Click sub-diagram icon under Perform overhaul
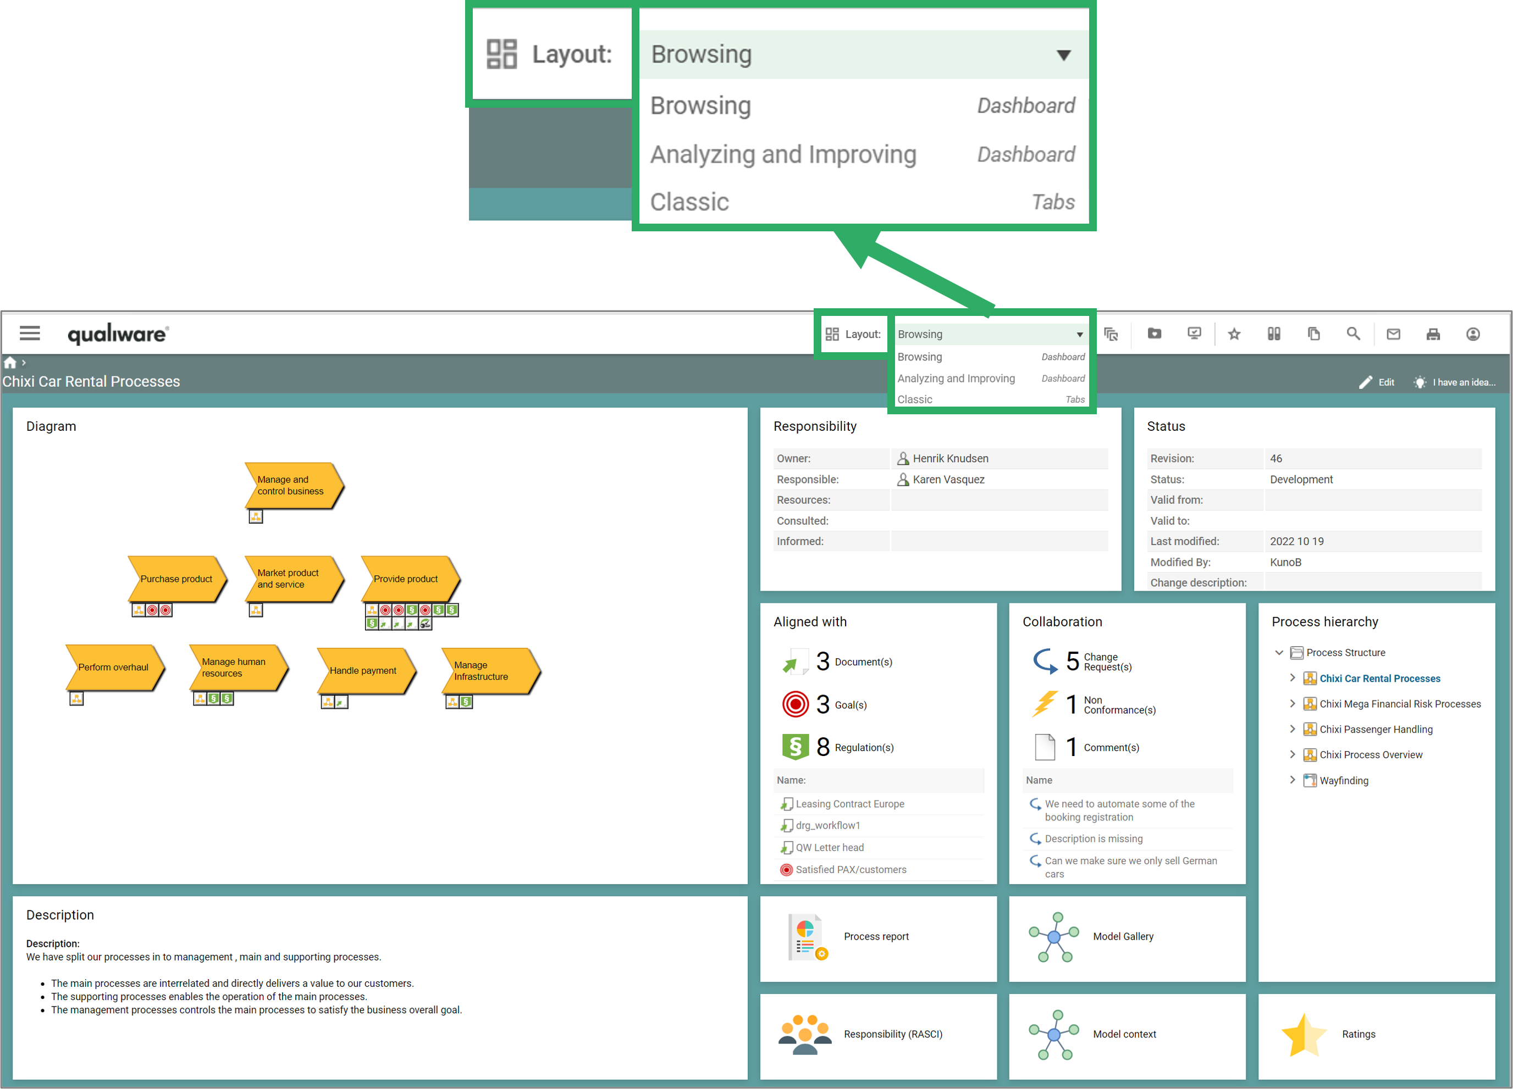Image resolution: width=1513 pixels, height=1089 pixels. pyautogui.click(x=77, y=699)
